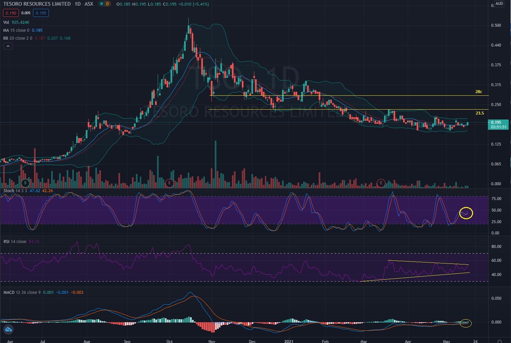Click the 0.315 price axis label
511x343 pixels.
pos(496,85)
